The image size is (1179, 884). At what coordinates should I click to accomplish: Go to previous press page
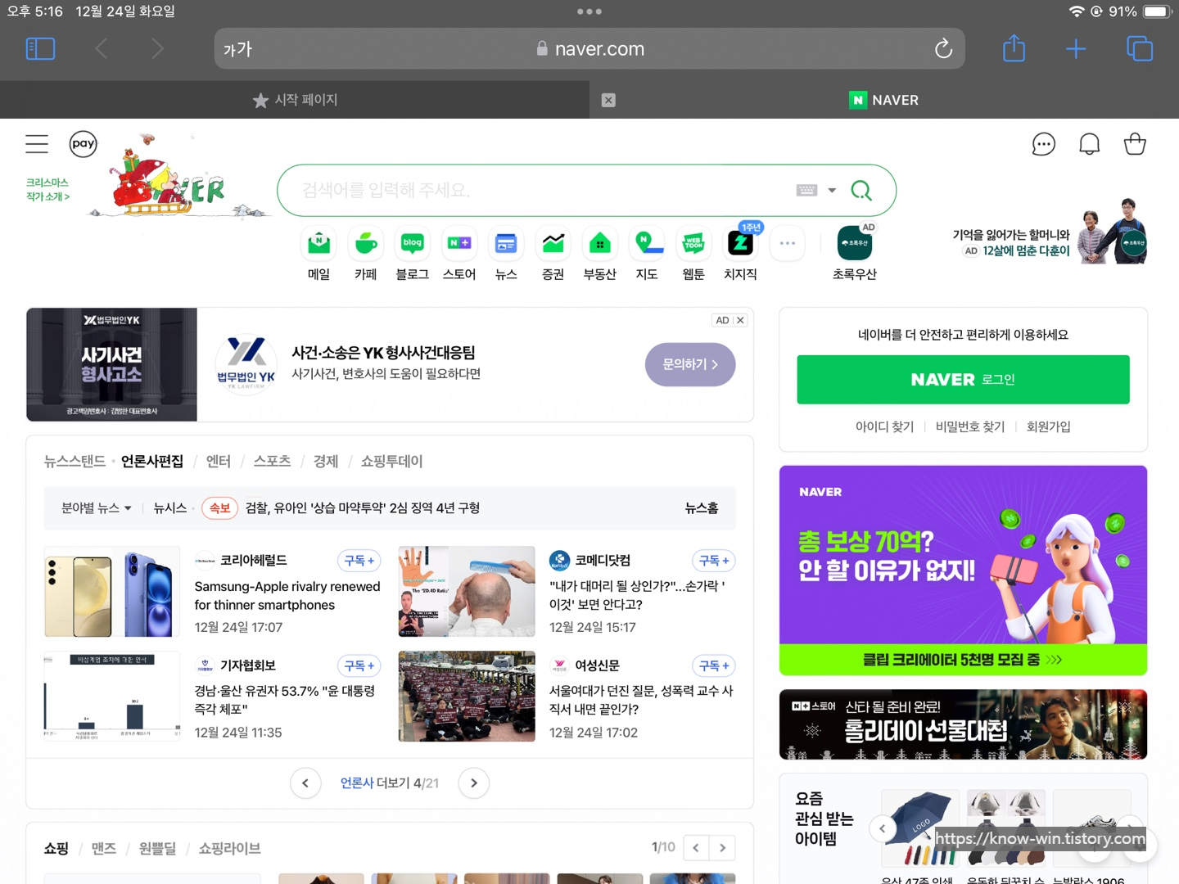pyautogui.click(x=305, y=783)
